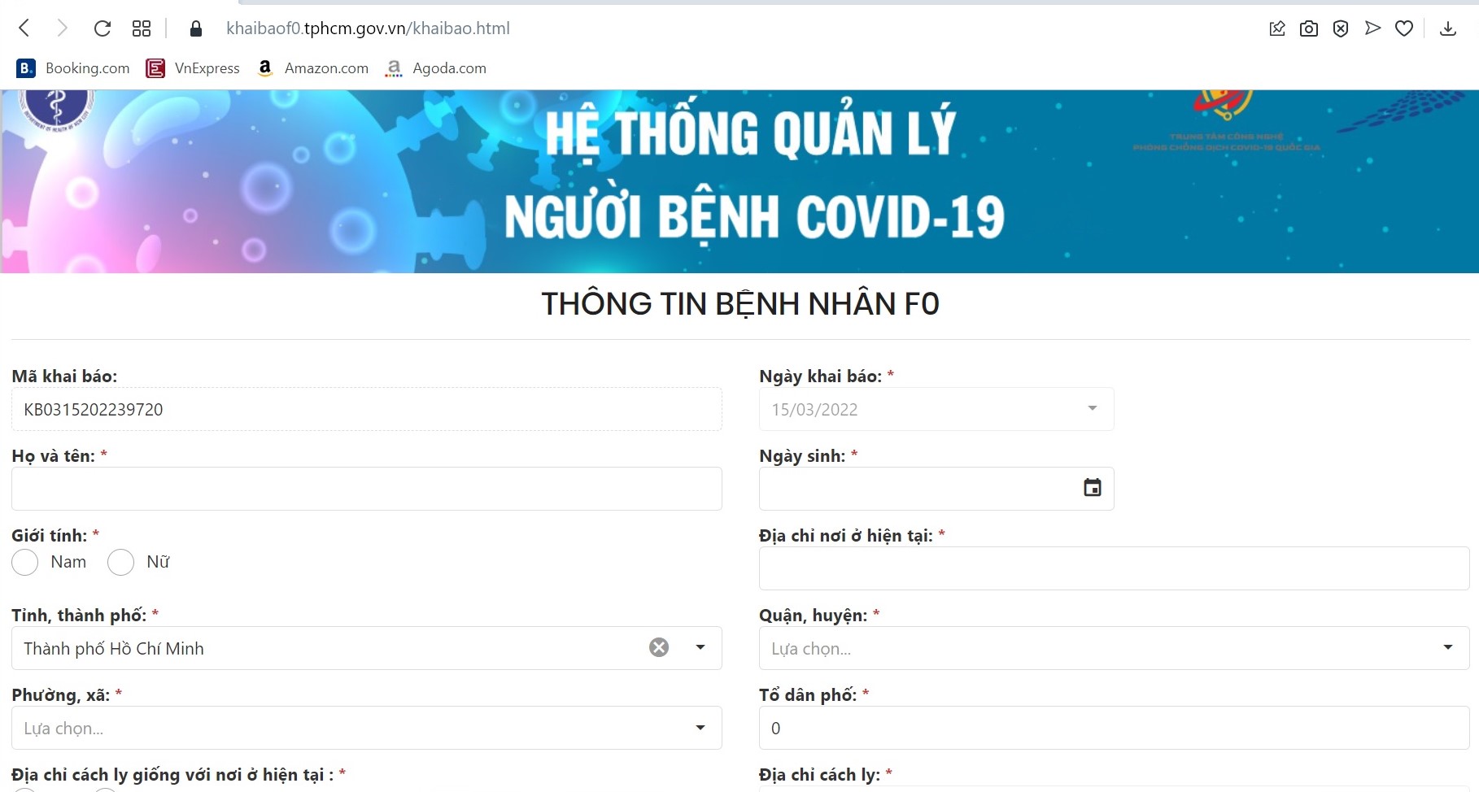
Task: Click the lock icon in the address bar
Action: (x=195, y=28)
